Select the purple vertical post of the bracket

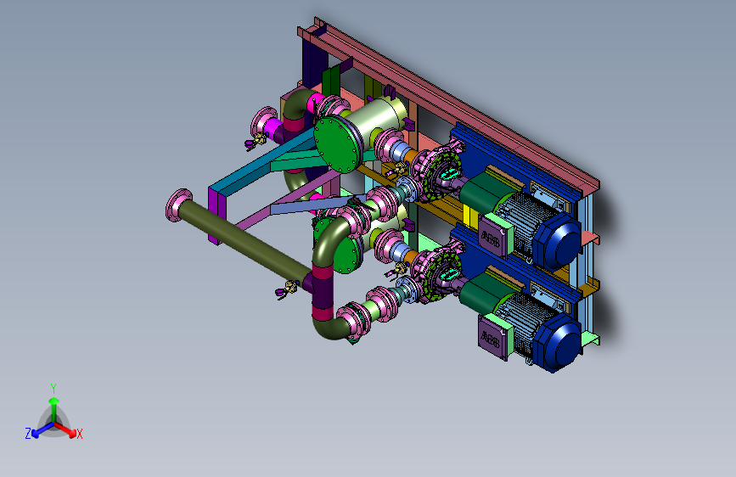pyautogui.click(x=215, y=215)
